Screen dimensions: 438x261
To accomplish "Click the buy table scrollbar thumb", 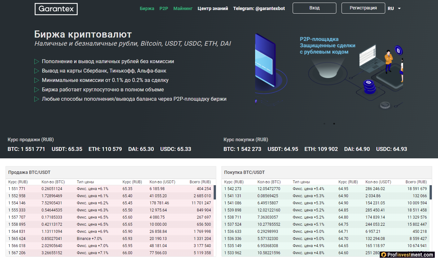I will coord(431,192).
